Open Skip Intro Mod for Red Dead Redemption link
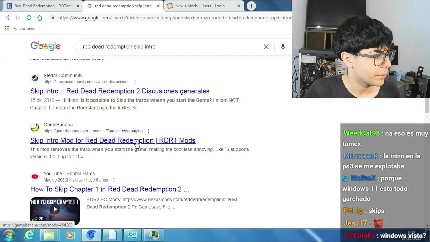This screenshot has width=430, height=242. coord(113,140)
